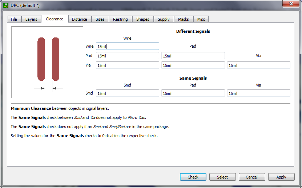This screenshot has width=302, height=188.
Task: Click the 'disables the respective check' note
Action: 84,136
